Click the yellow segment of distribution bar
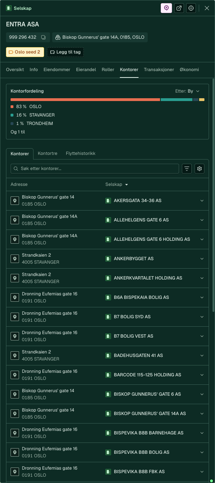This screenshot has height=483, width=215. 202,100
